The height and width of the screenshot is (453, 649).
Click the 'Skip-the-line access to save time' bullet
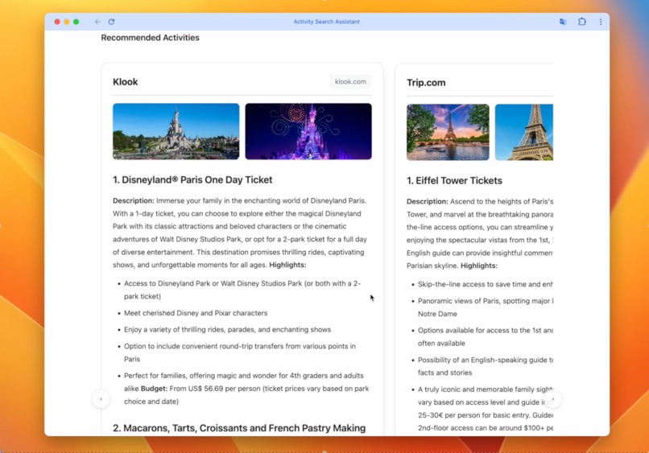485,284
